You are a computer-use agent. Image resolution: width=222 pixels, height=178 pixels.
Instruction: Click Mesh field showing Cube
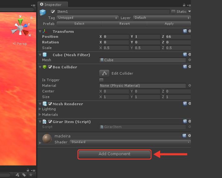143,60
